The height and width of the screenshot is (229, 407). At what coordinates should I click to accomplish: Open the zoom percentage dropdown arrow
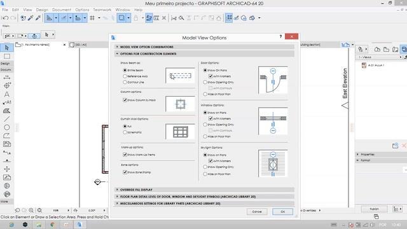coord(68,211)
